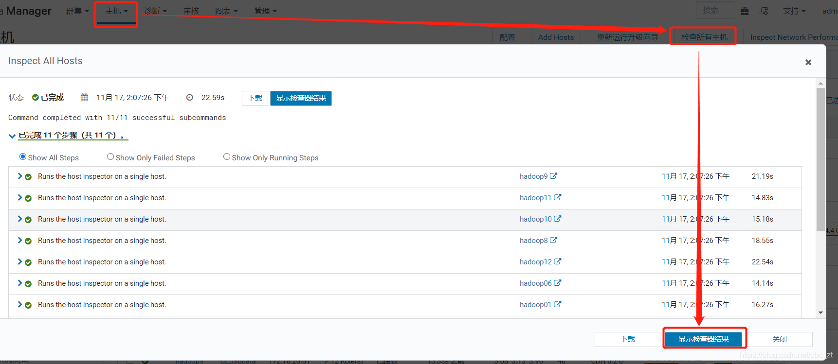
Task: Click the bottom 下载 button
Action: (628, 339)
